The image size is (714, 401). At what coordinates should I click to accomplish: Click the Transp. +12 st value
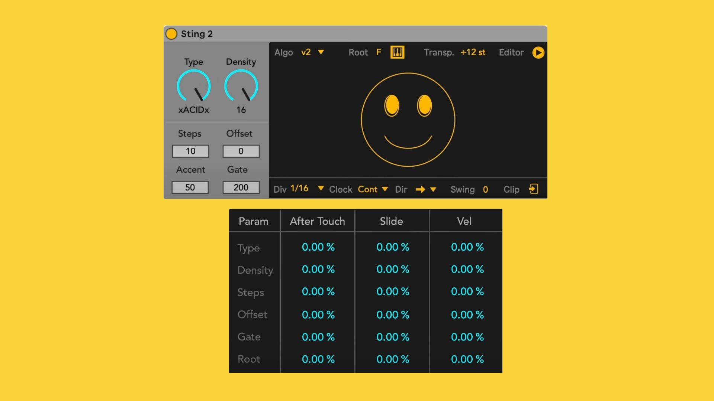pos(473,52)
